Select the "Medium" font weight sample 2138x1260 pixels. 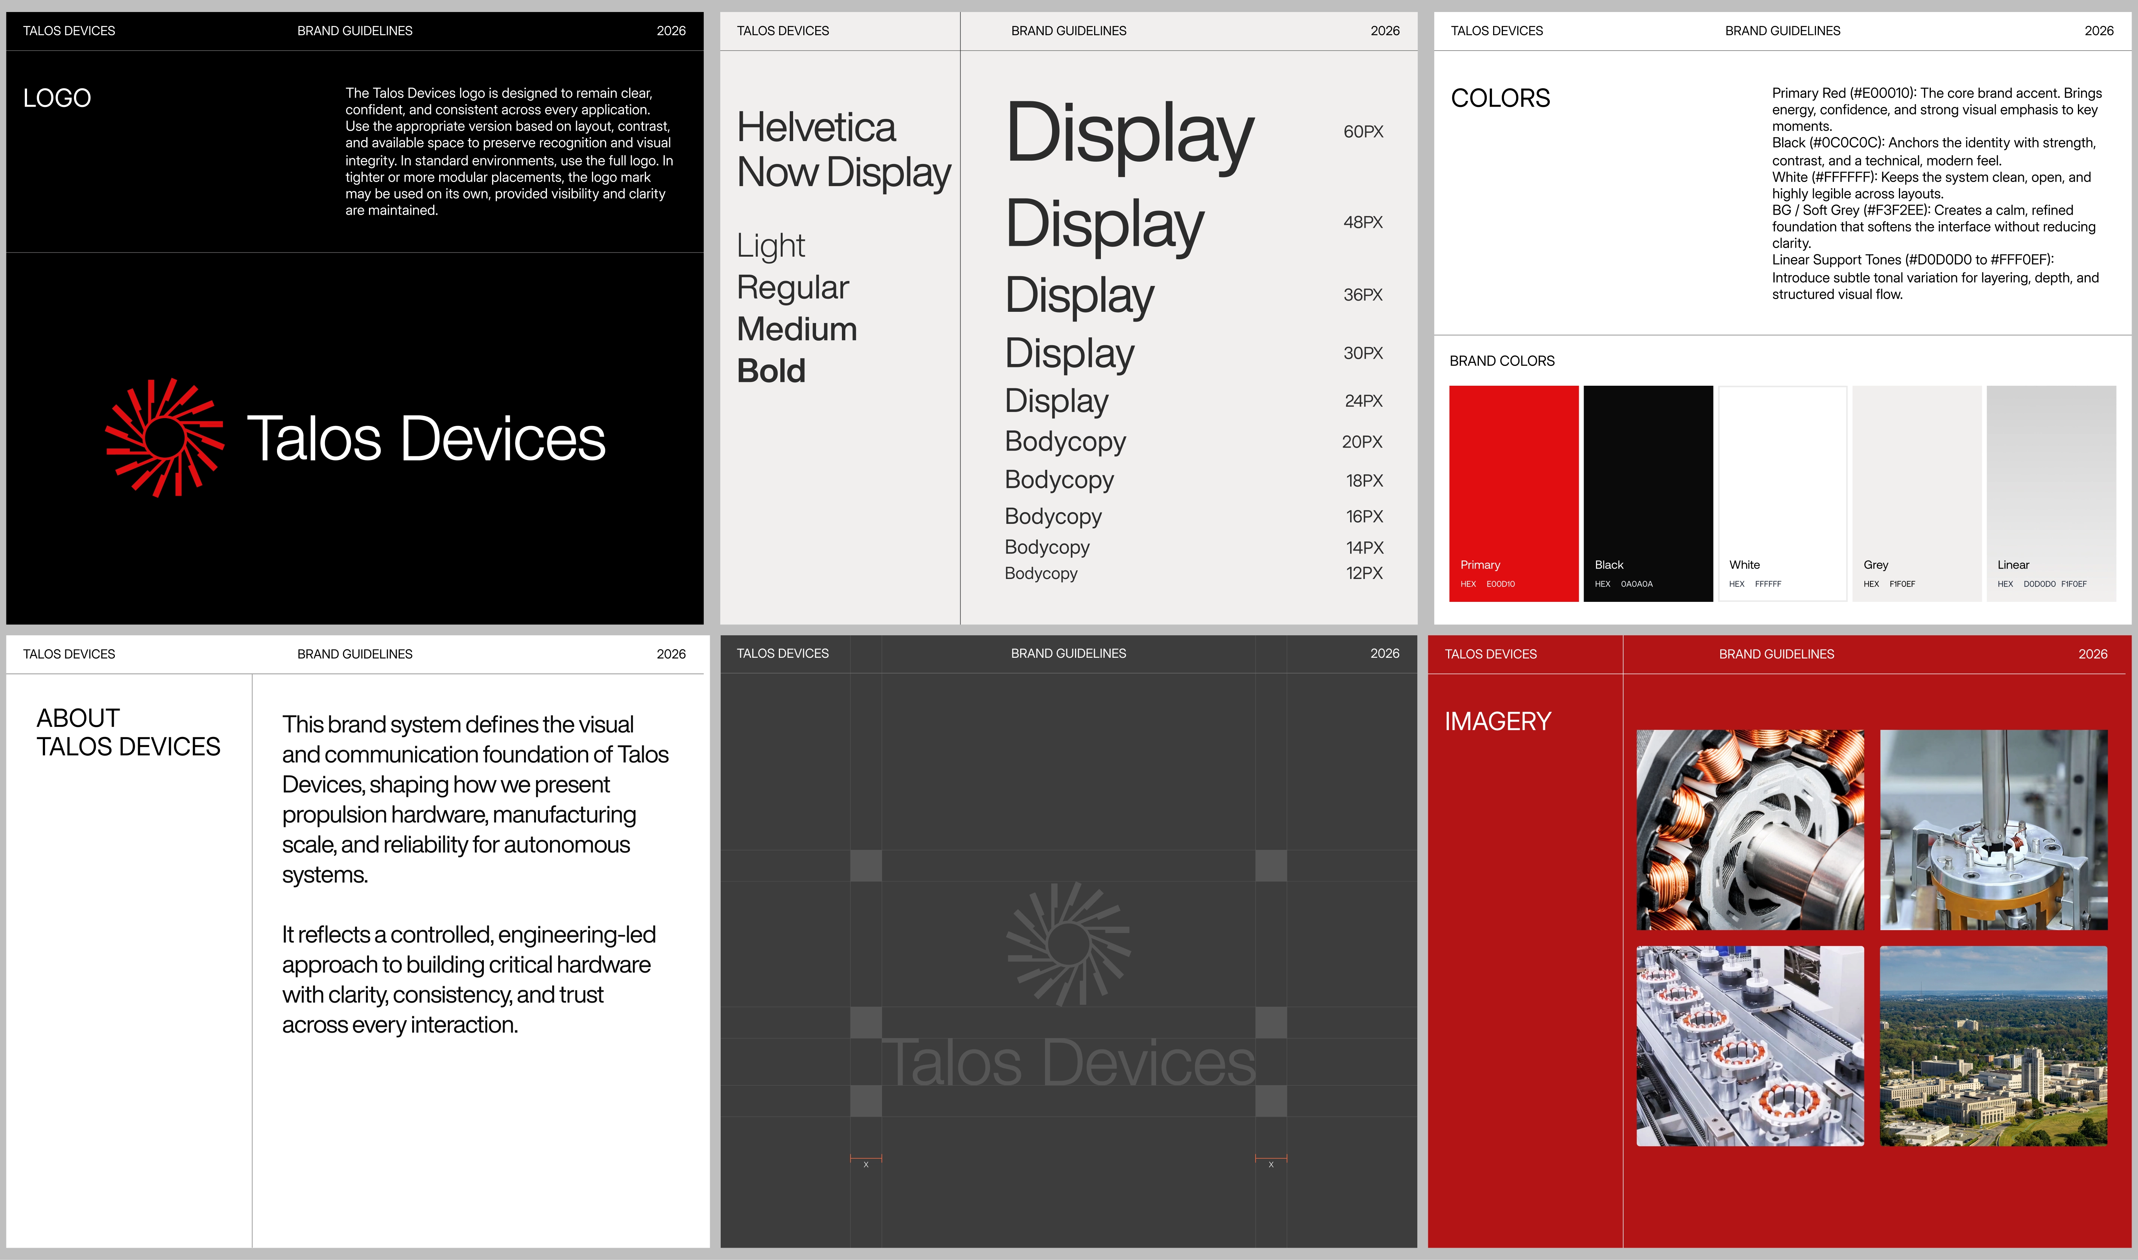click(x=797, y=329)
